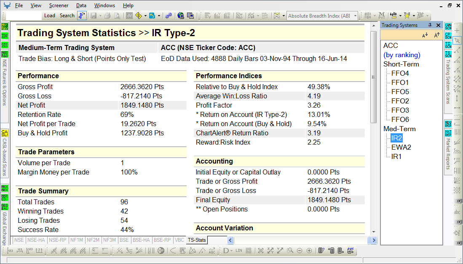Screen dimensions: 463x264
Task: Click the MP circle icon in bottom toolbar
Action: pyautogui.click(x=161, y=251)
